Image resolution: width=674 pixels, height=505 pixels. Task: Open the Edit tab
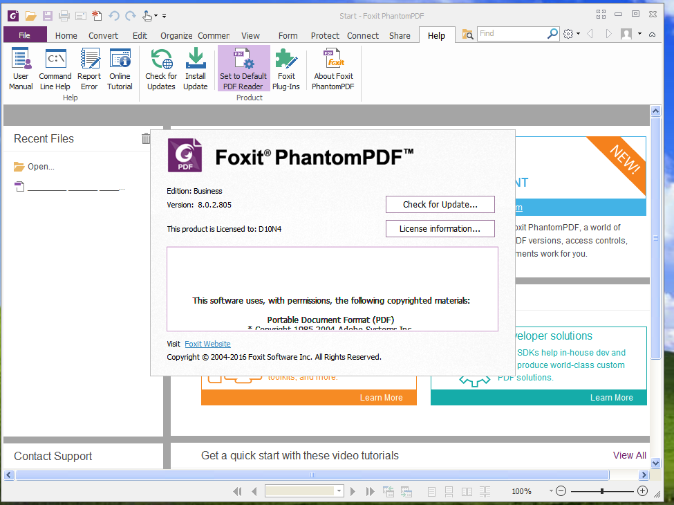tap(140, 36)
